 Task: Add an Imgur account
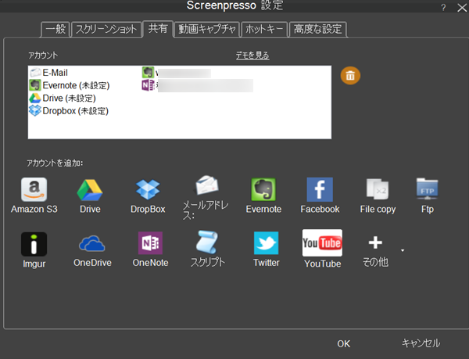(34, 250)
